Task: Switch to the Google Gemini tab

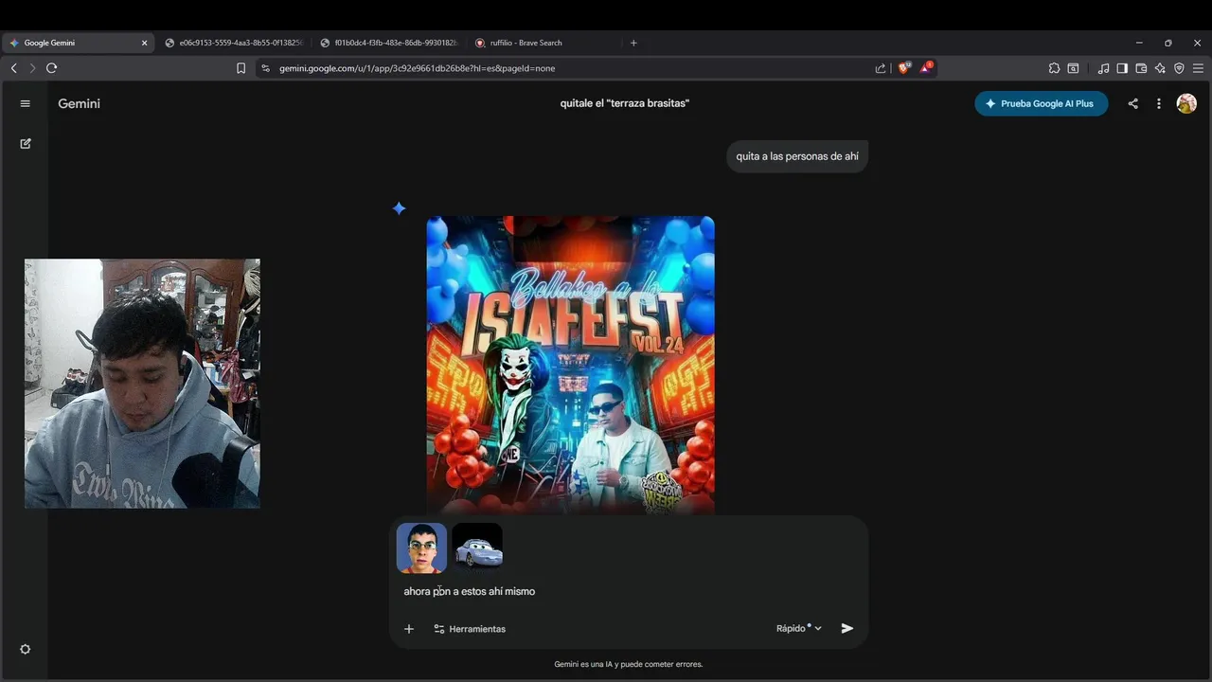Action: tap(76, 43)
